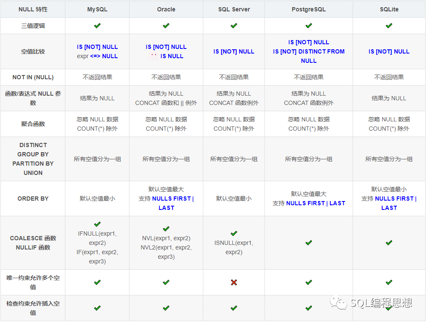This screenshot has height=322, width=426.
Task: Click Oracle's checkmark in 唯一约束允许多个空值 row
Action: (x=166, y=282)
